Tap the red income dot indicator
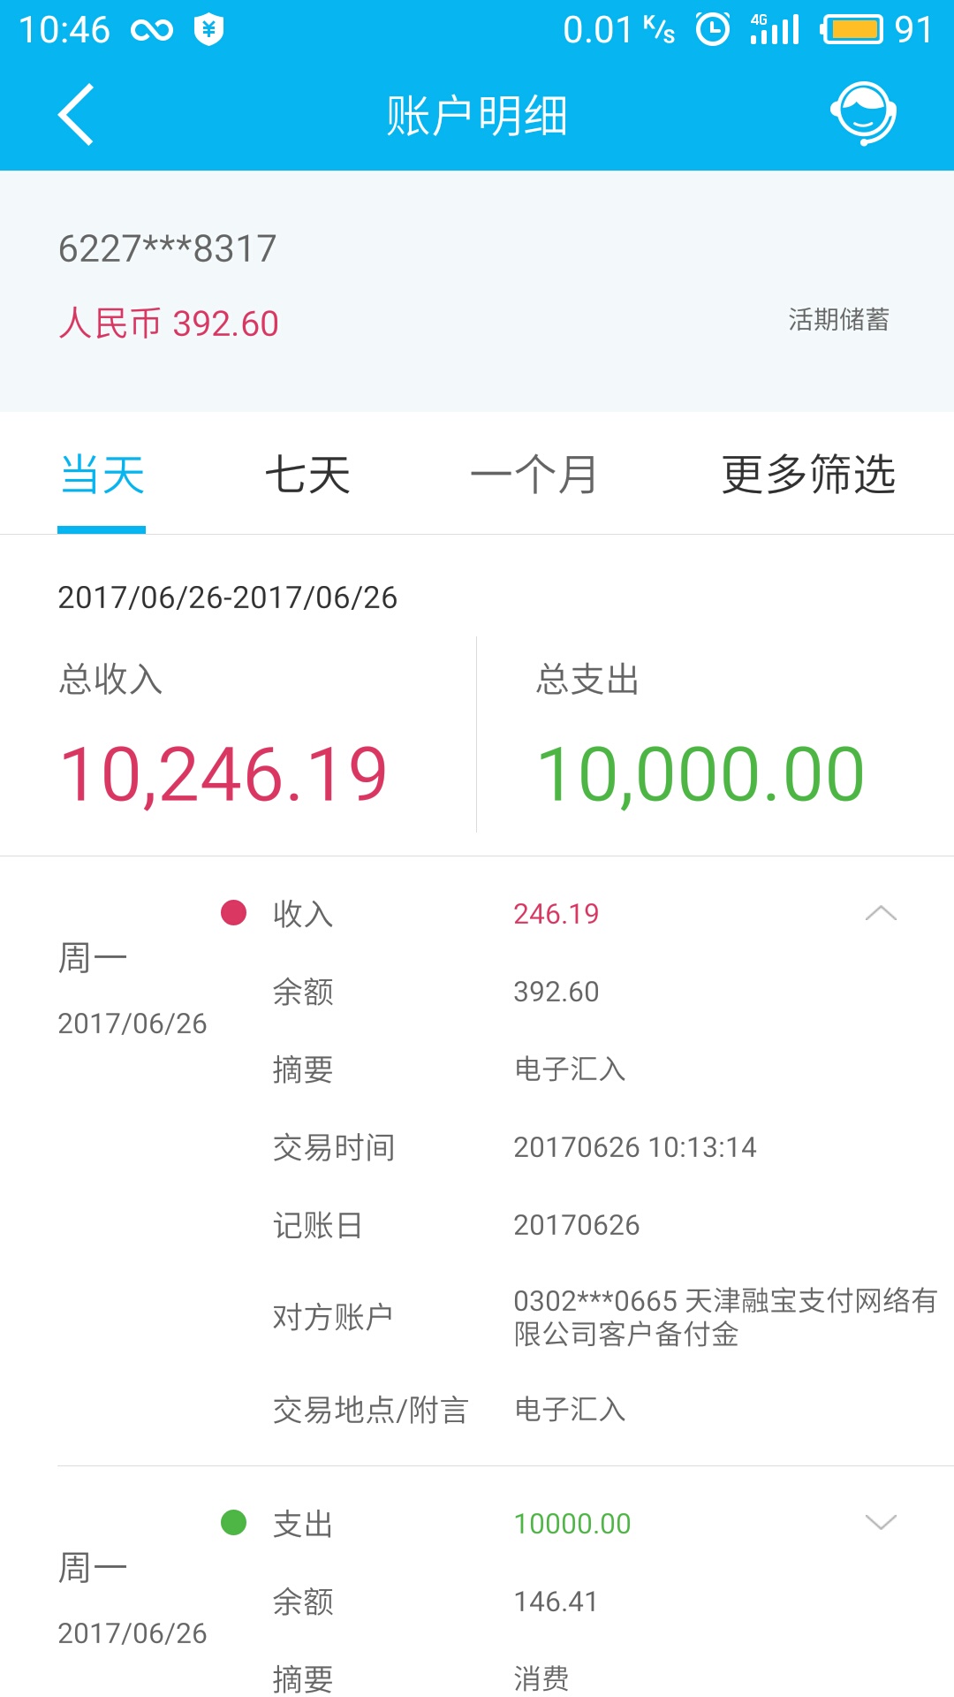Screen dimensions: 954x1697 (233, 912)
